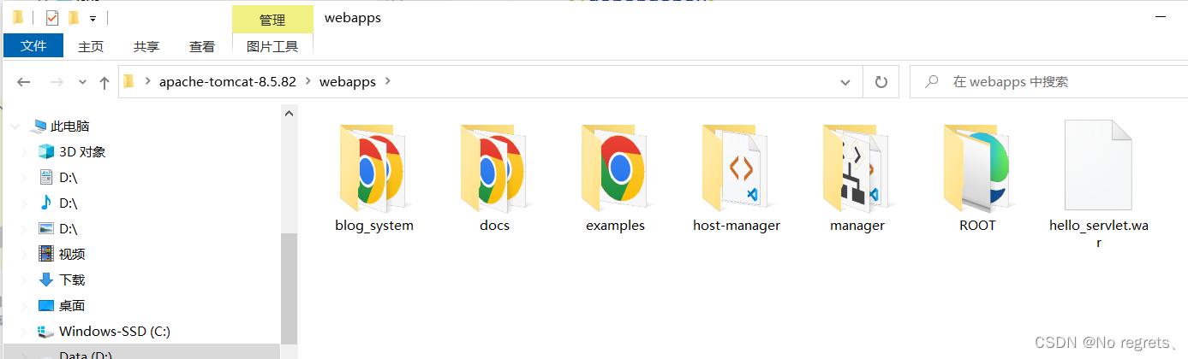1188x359 pixels.
Task: Switch to the 图片工具 ribbon tab
Action: coord(272,47)
